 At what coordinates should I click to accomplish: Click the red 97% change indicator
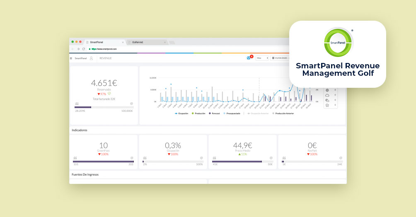pos(102,94)
